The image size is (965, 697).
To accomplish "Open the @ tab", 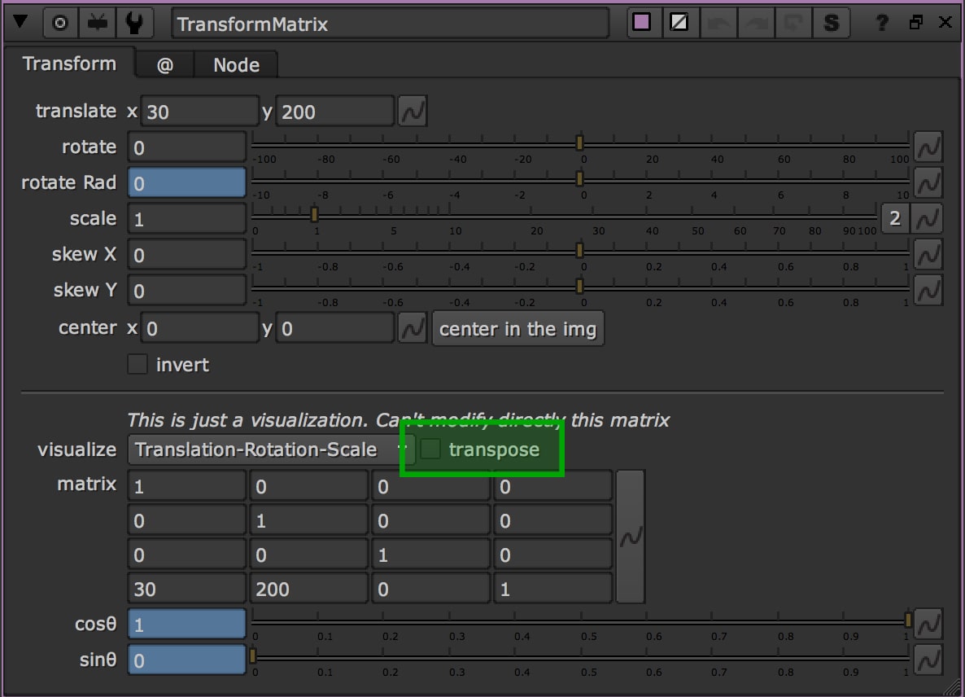I will pos(165,64).
